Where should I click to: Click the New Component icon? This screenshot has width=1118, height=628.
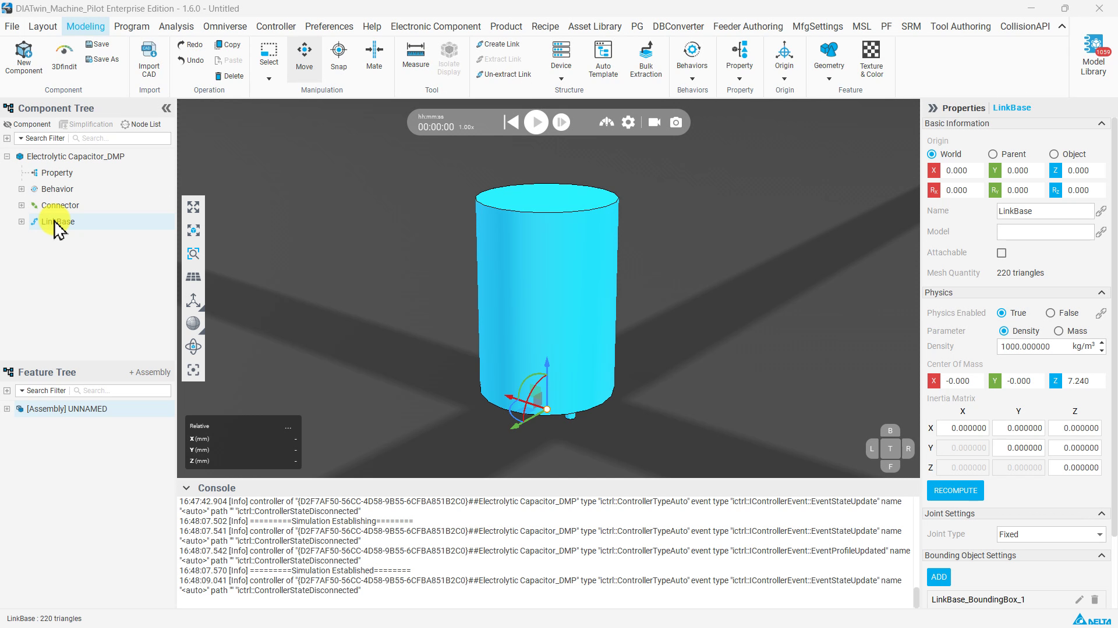(23, 58)
